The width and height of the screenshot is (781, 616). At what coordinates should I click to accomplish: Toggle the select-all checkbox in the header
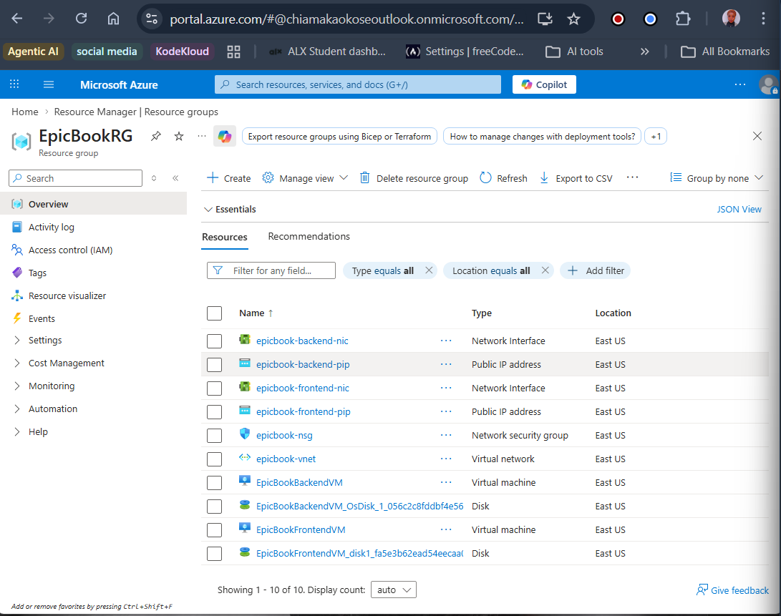point(214,313)
